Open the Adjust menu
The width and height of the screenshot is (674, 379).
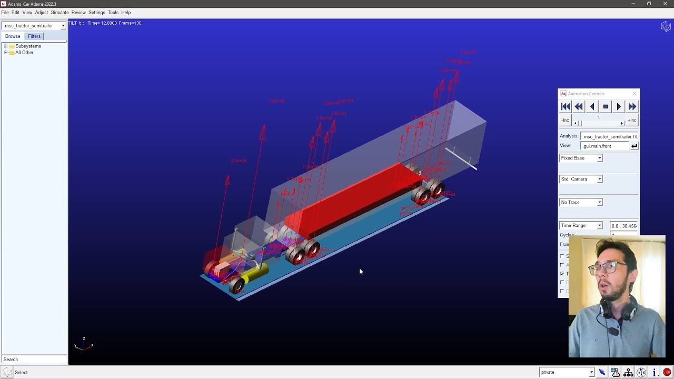tap(42, 13)
